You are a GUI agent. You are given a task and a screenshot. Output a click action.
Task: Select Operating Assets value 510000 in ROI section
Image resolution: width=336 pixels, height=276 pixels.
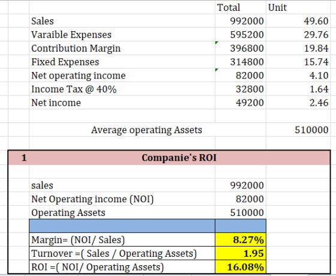[x=241, y=212]
